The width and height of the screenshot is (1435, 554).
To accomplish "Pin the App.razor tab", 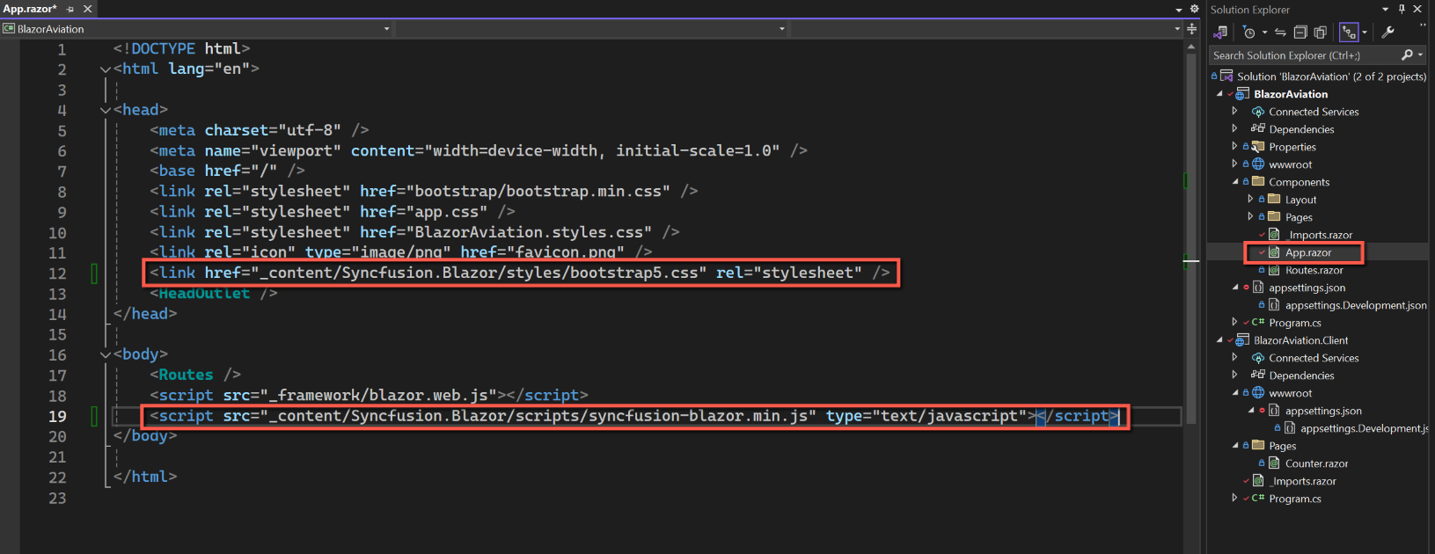I will point(70,9).
